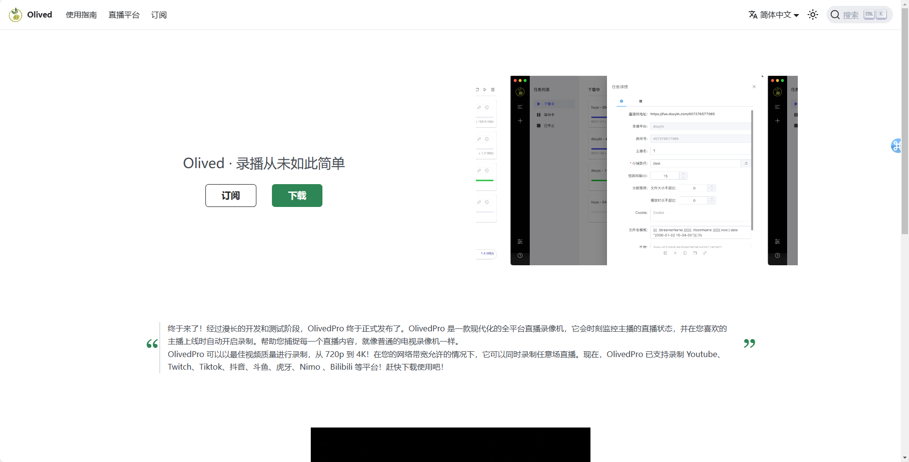Open the 直播平台 menu item
Screen dimensions: 909x462
[x=124, y=15]
